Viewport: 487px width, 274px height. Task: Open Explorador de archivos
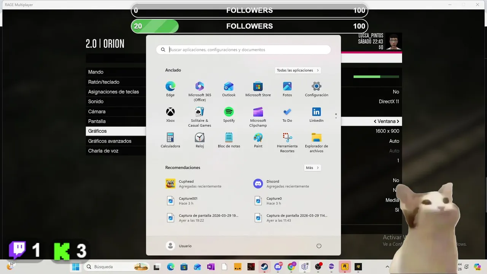pos(317,142)
